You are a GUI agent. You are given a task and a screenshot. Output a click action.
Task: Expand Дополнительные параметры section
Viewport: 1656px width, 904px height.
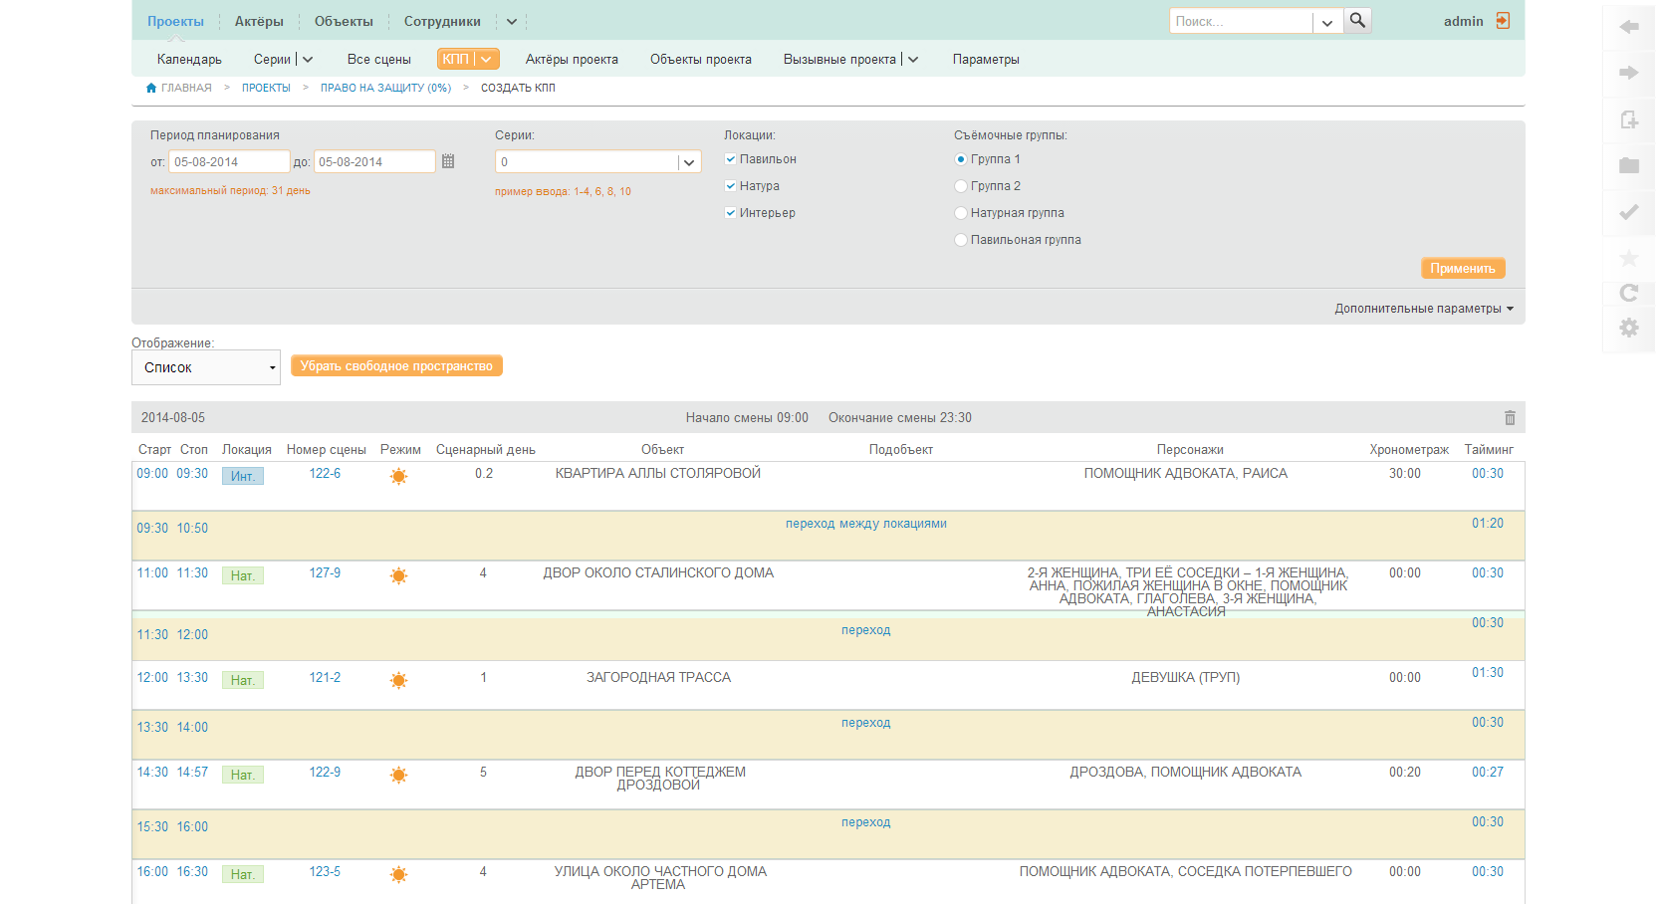coord(1424,309)
